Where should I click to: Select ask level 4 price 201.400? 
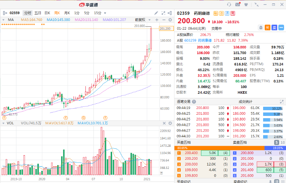click(247, 170)
